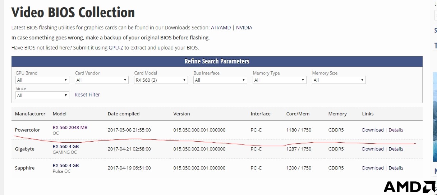The width and height of the screenshot is (437, 195).
Task: Click the GPU-Z link
Action: (x=116, y=47)
